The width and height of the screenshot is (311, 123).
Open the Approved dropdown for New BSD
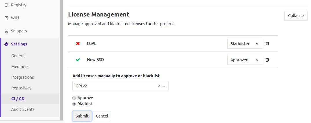point(245,60)
